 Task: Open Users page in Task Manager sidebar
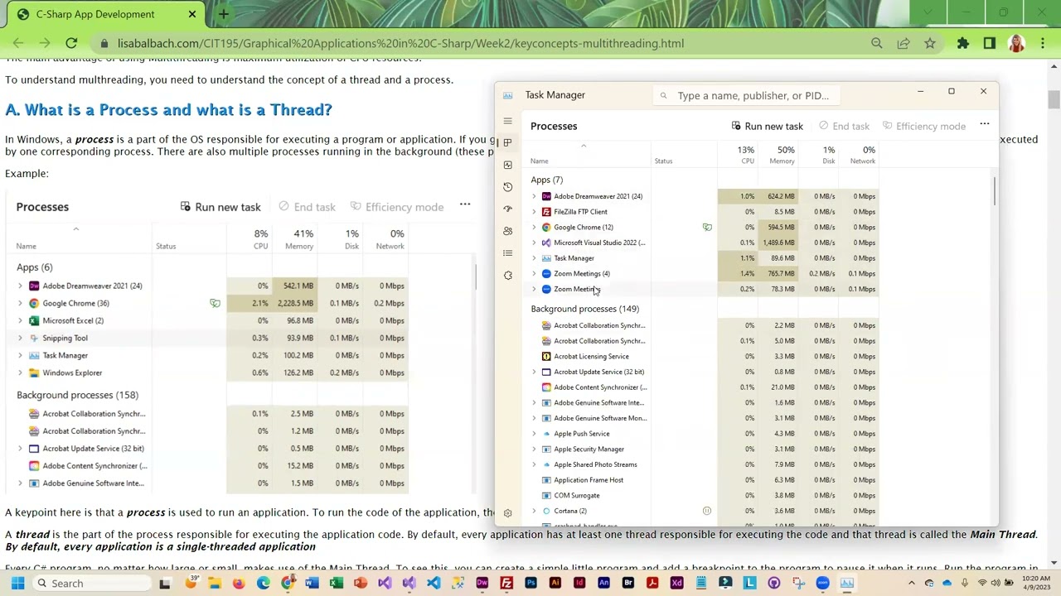pos(508,231)
